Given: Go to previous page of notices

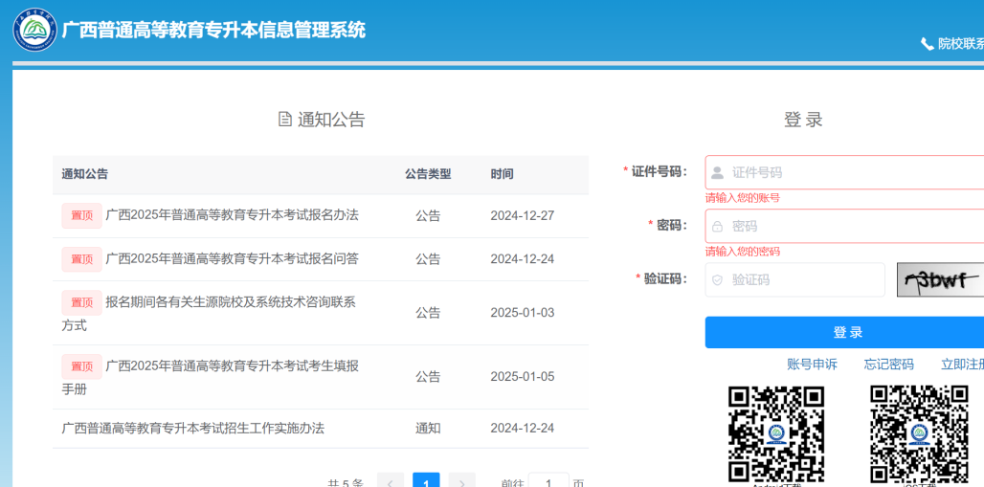Looking at the screenshot, I should pyautogui.click(x=390, y=480).
